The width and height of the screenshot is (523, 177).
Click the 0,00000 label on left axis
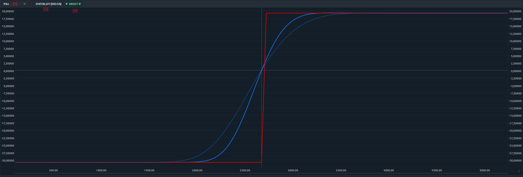(8, 71)
